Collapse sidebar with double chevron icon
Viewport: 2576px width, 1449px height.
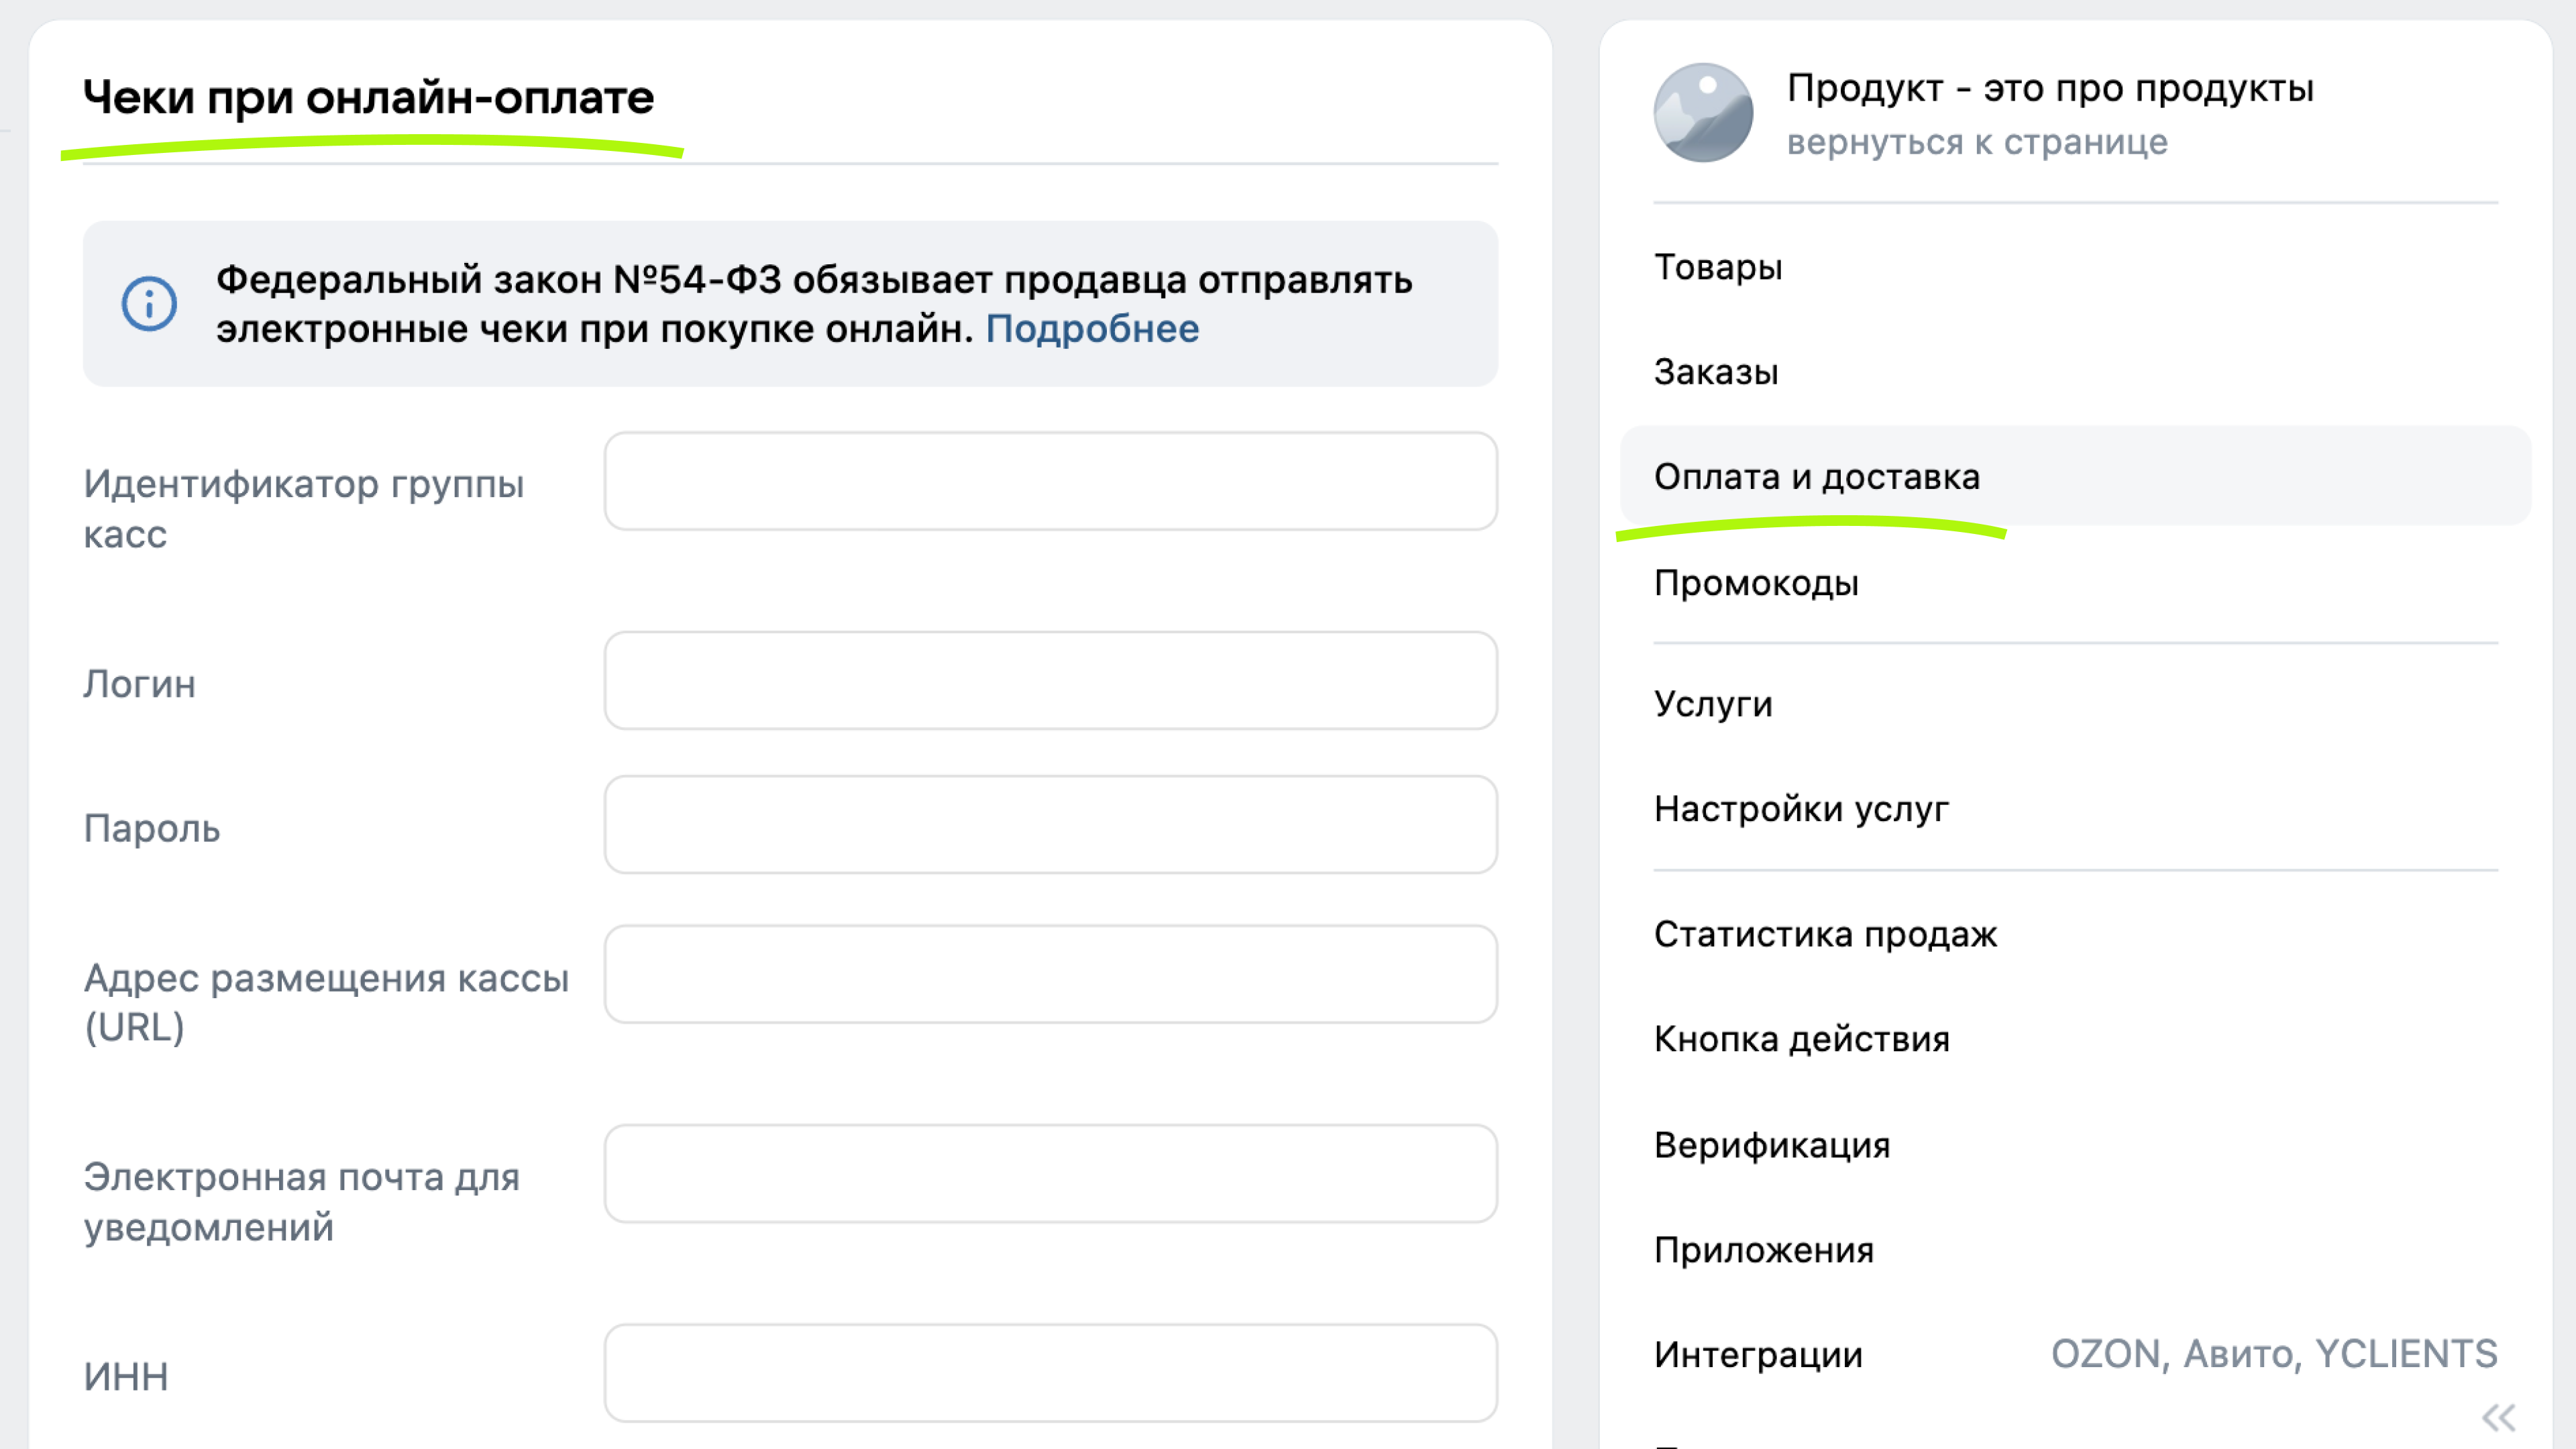point(2498,1417)
